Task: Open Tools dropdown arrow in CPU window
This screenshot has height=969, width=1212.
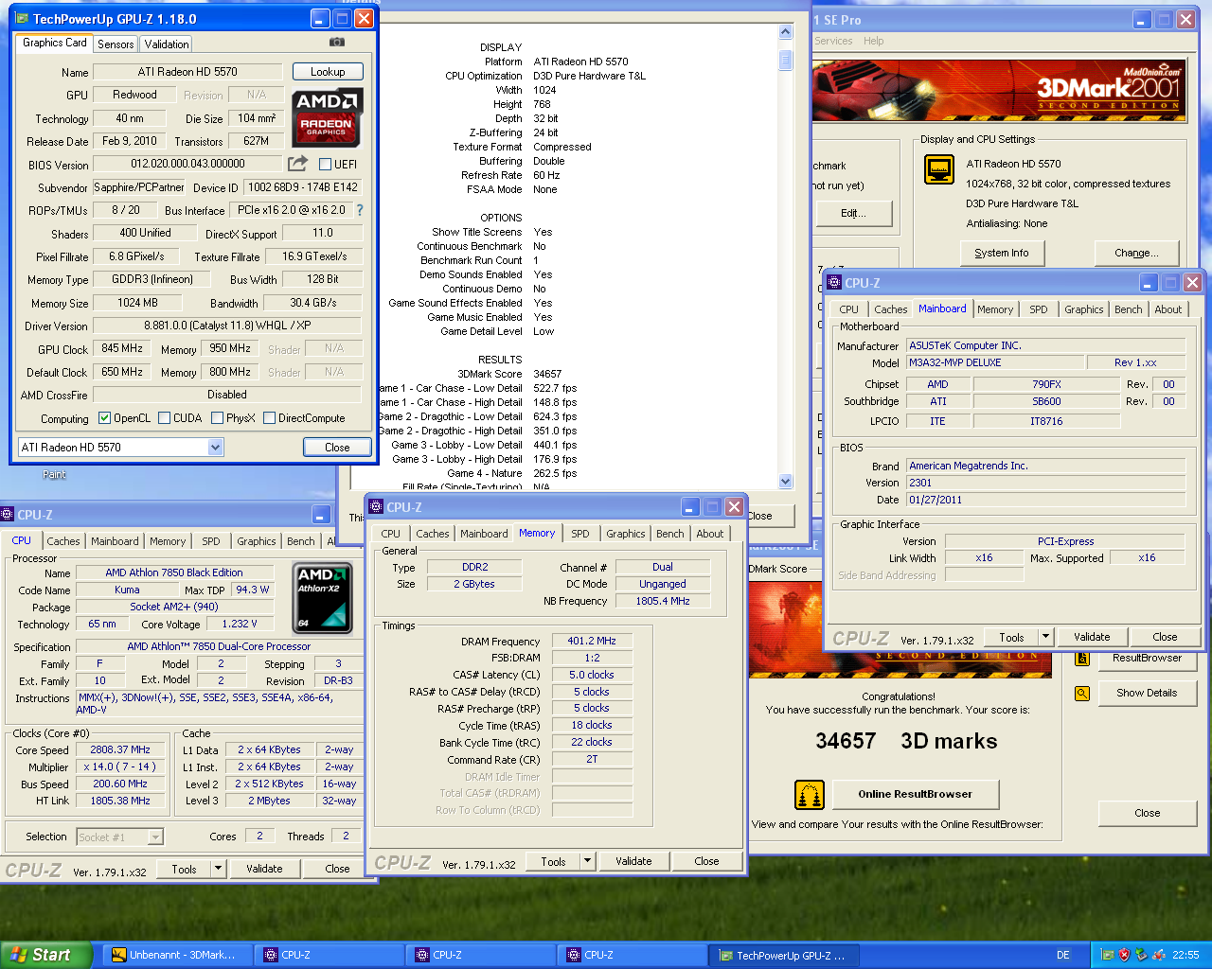Action: [218, 869]
